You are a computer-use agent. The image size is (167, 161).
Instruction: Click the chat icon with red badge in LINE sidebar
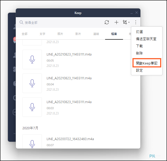[x=15, y=40]
